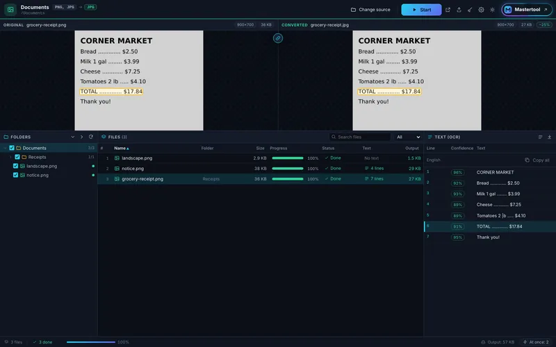Click the overall progress bar in status bar
This screenshot has width=556, height=347.
[x=91, y=342]
